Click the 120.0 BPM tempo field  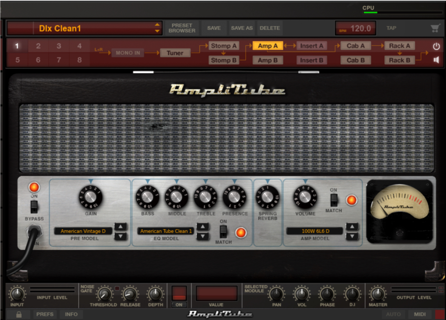click(x=356, y=28)
